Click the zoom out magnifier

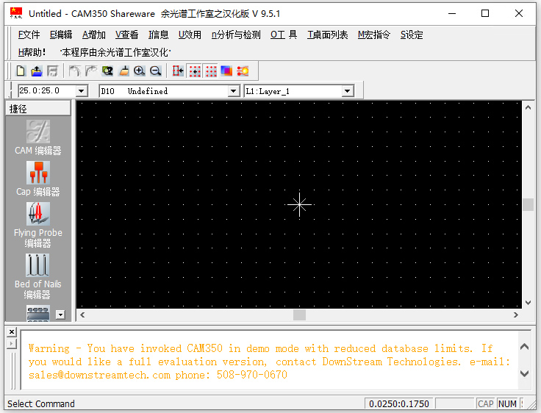coord(156,71)
